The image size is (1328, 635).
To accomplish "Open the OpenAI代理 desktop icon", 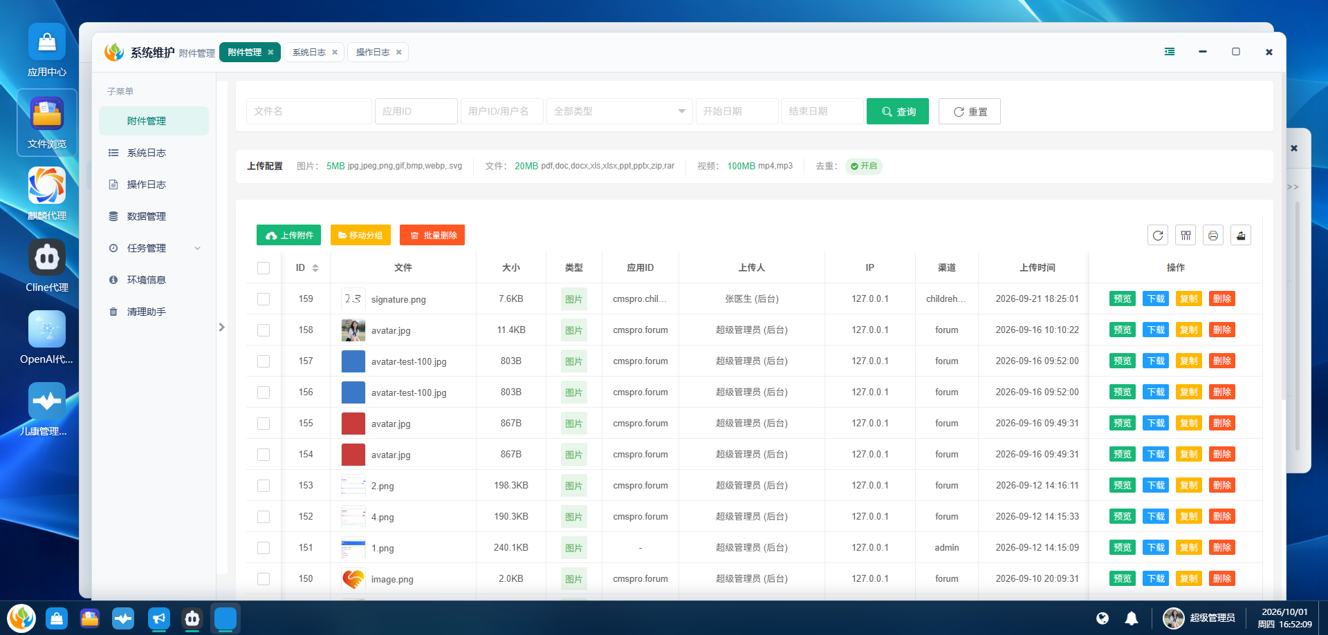I will [46, 337].
